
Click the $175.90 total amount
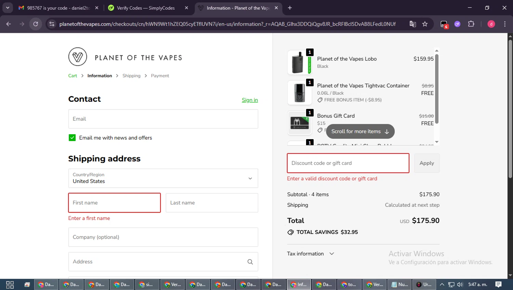coord(425,220)
